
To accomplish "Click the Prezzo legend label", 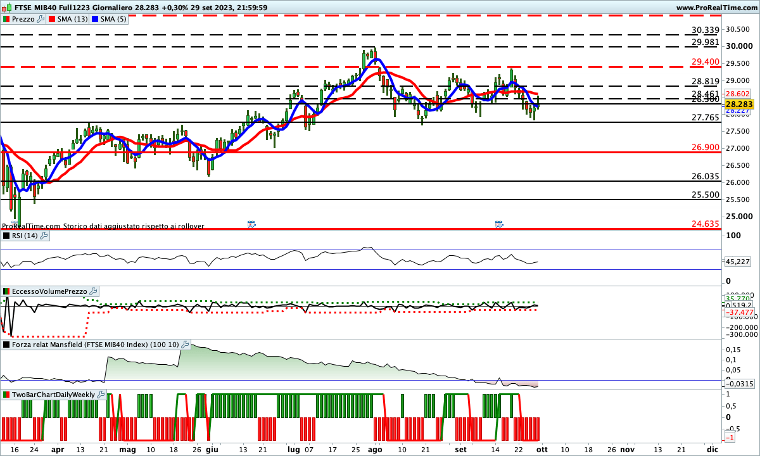I will tap(24, 19).
